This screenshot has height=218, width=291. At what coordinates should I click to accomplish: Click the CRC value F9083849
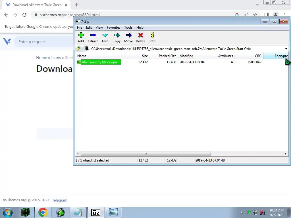point(254,62)
